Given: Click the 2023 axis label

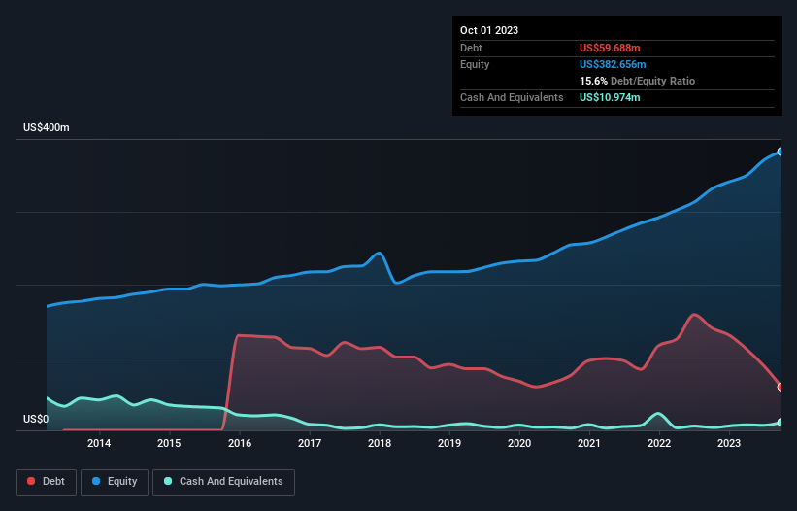Looking at the screenshot, I should [x=729, y=443].
